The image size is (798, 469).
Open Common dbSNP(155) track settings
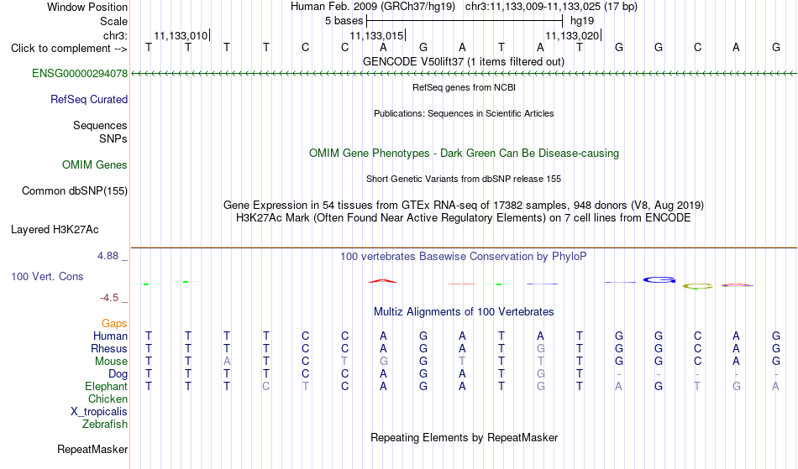74,191
